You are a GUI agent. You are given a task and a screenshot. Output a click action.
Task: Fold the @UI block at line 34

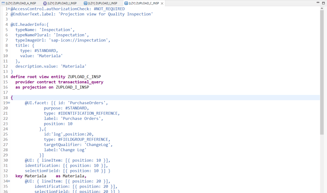pos(9,181)
